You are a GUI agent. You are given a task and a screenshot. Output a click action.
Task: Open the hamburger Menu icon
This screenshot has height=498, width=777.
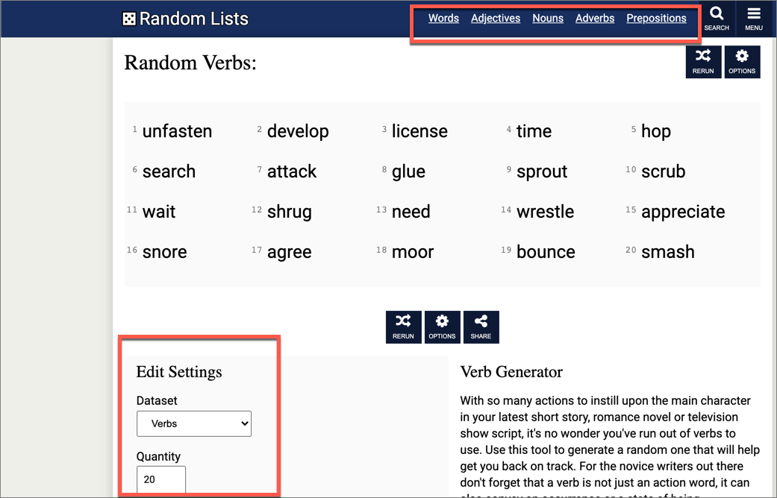[x=754, y=19]
